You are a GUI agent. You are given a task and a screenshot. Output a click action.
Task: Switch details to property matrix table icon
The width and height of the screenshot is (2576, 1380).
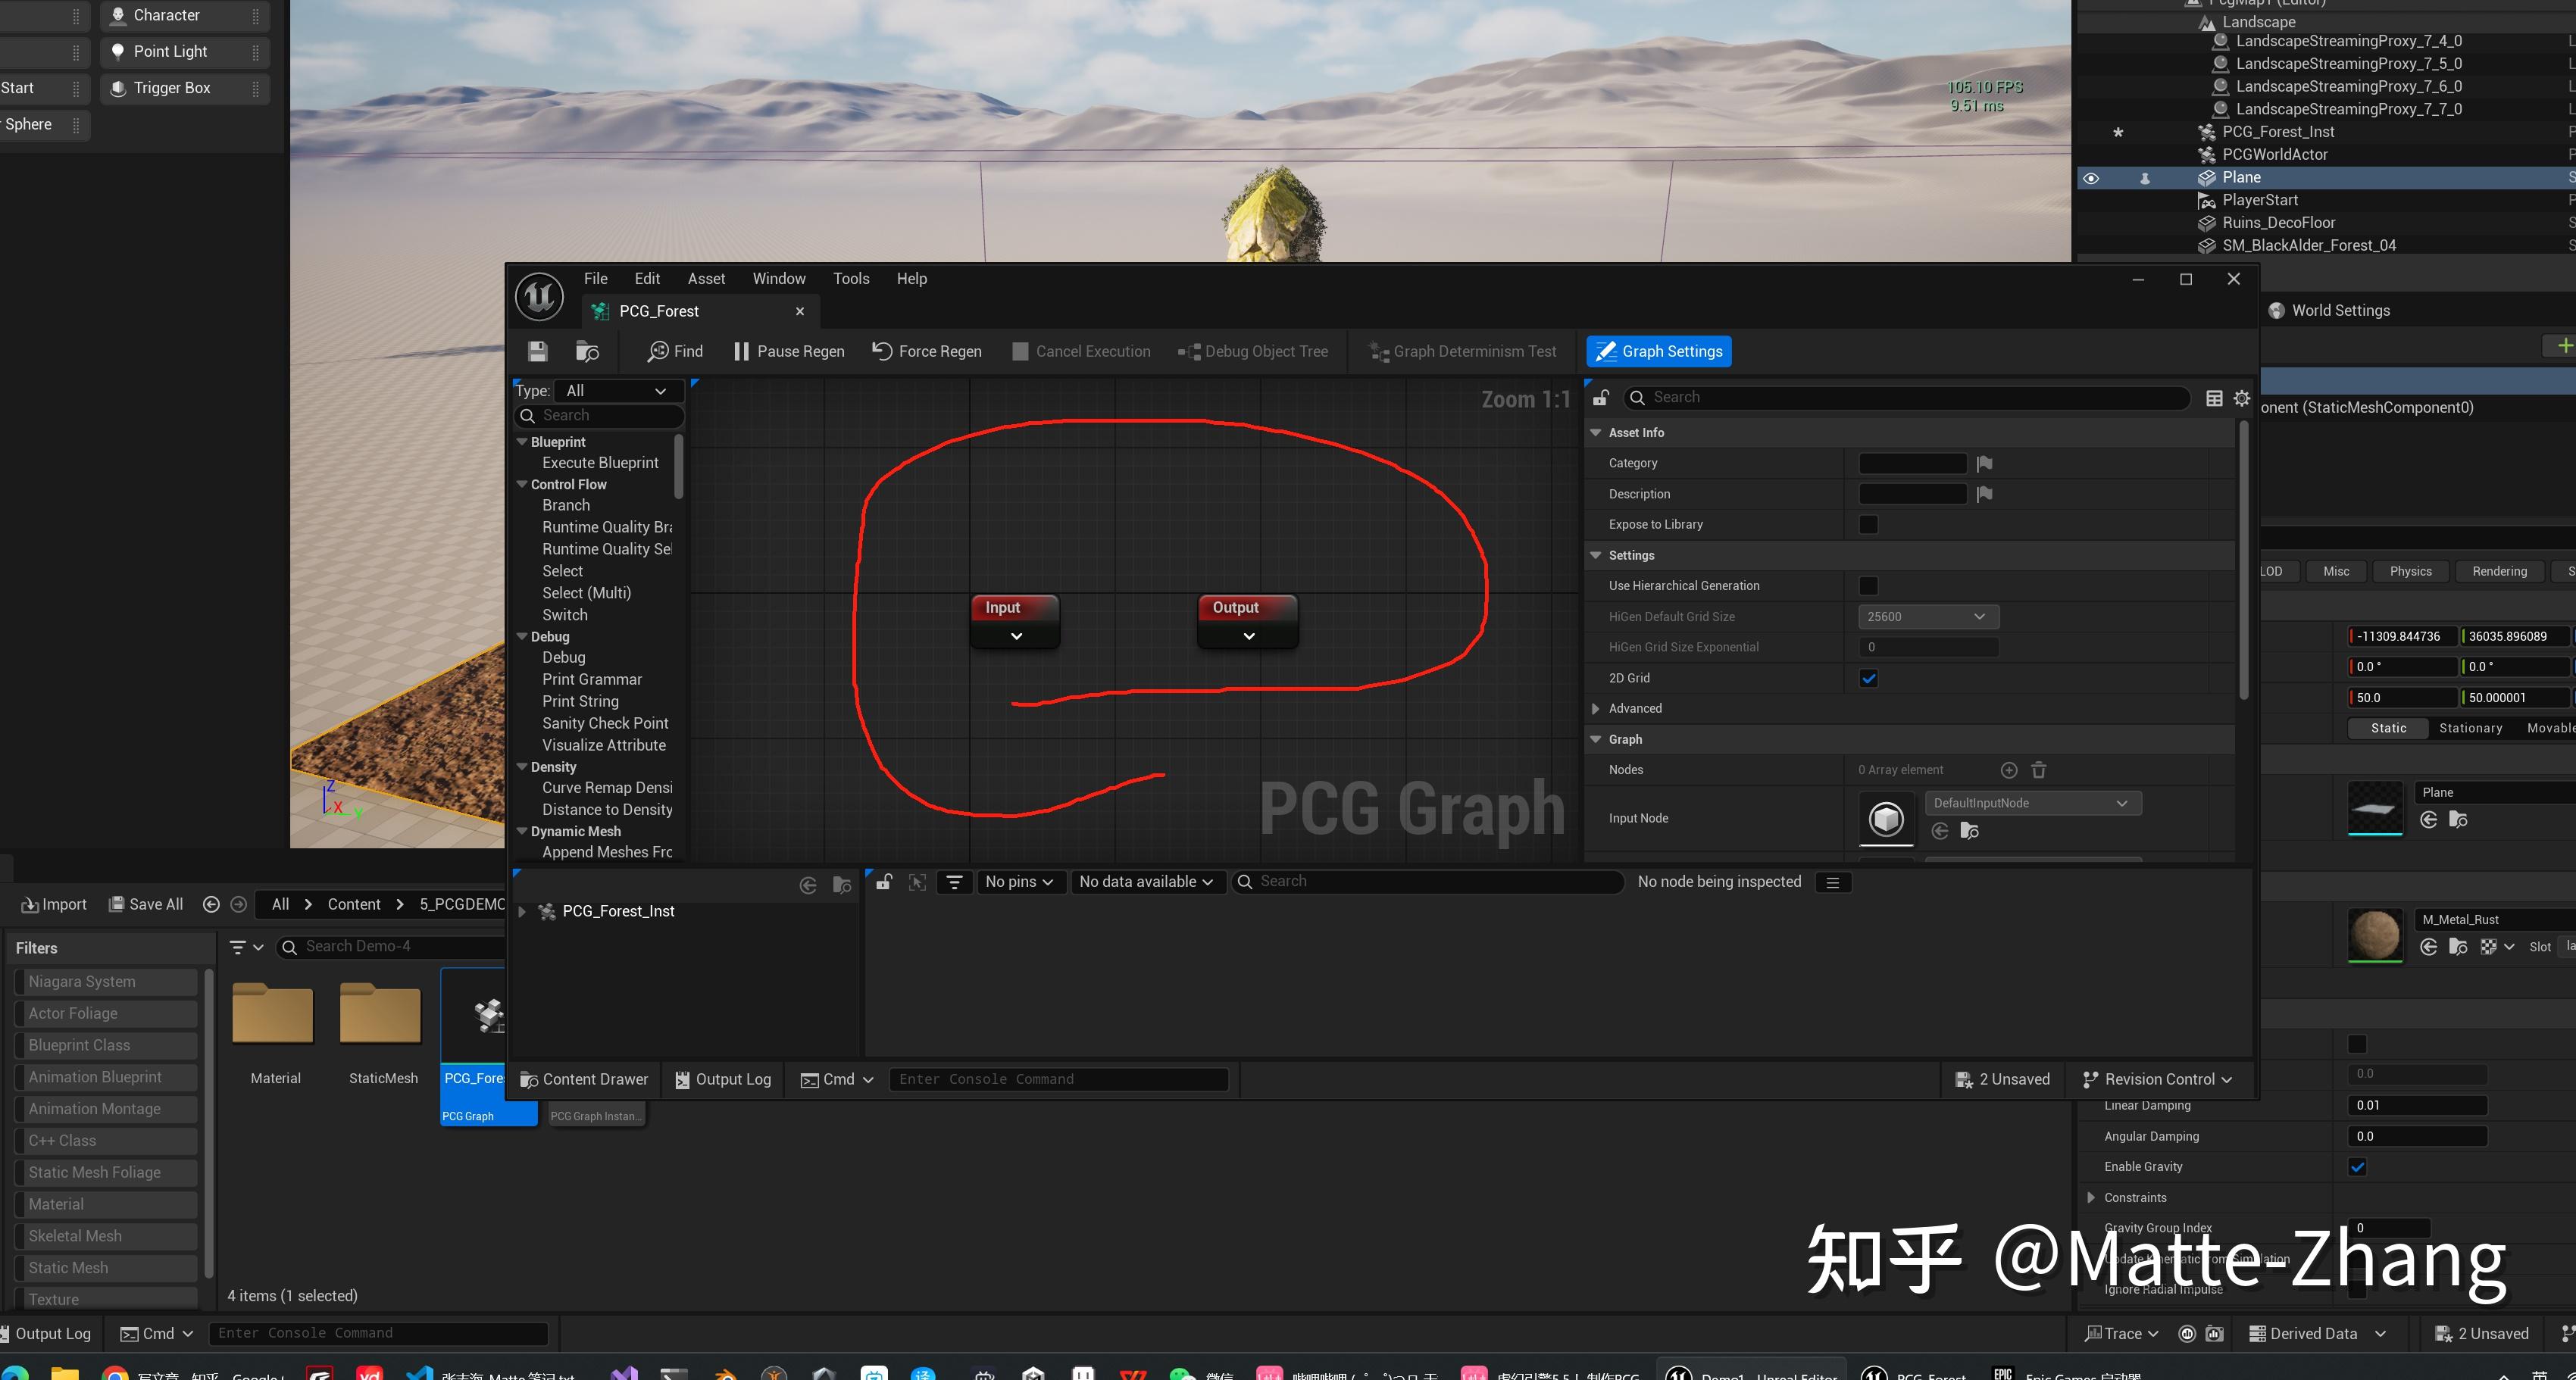2214,398
